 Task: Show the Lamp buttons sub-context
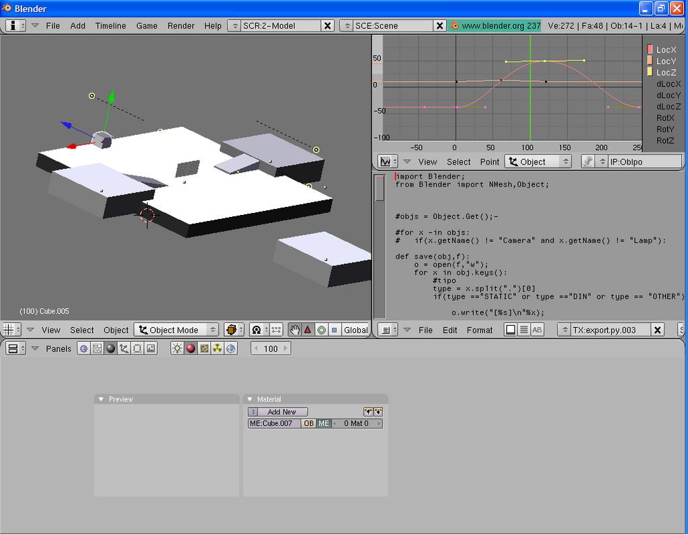point(177,349)
